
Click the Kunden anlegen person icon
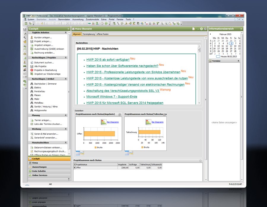[x=32, y=38]
